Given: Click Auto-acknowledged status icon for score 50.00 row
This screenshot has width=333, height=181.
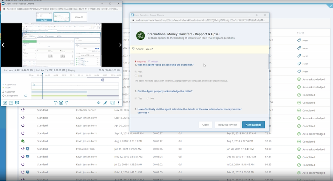Looking at the screenshot, I should (299, 149).
